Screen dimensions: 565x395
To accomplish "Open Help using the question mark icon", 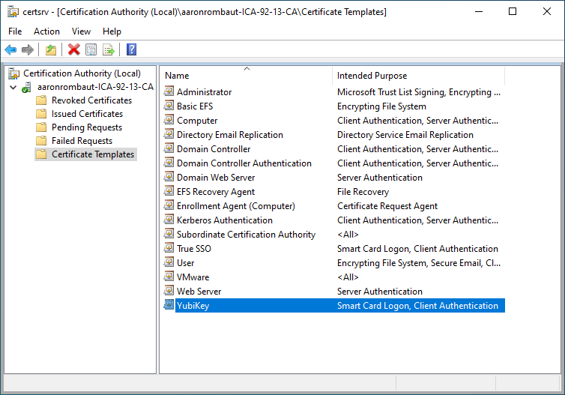I will tap(131, 49).
